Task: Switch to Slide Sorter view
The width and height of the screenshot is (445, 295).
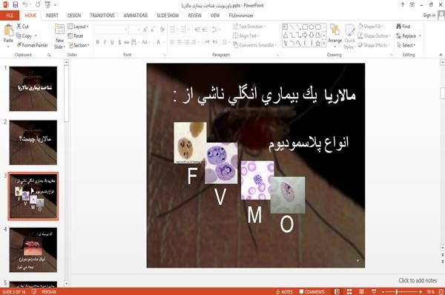Action: (349, 291)
